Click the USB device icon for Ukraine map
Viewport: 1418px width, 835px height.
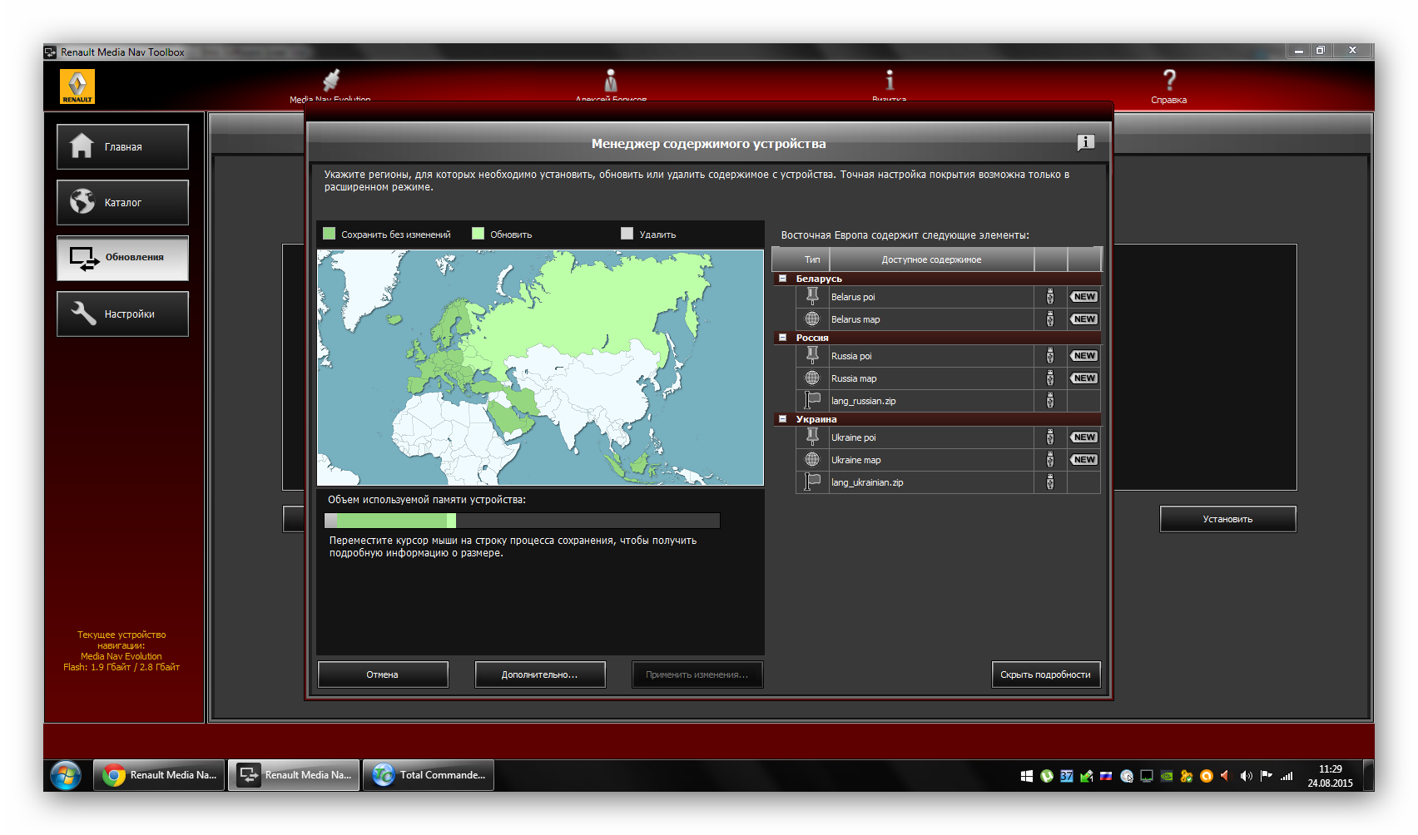click(x=1050, y=460)
